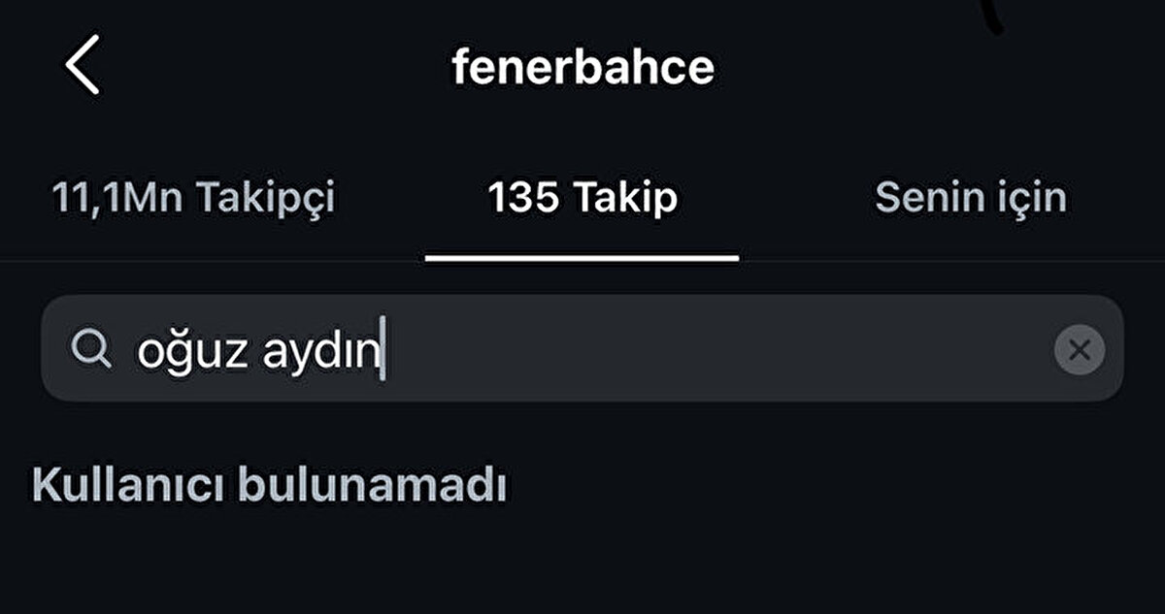Screen dimensions: 1165x614
Task: Select the 135 Takip tab
Action: click(x=582, y=198)
